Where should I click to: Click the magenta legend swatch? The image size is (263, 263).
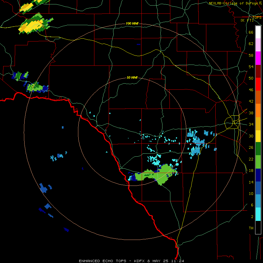point(258,58)
